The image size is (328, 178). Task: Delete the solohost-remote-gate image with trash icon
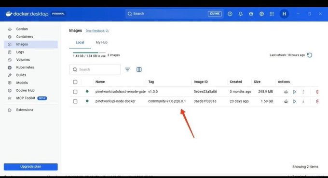coord(317,92)
